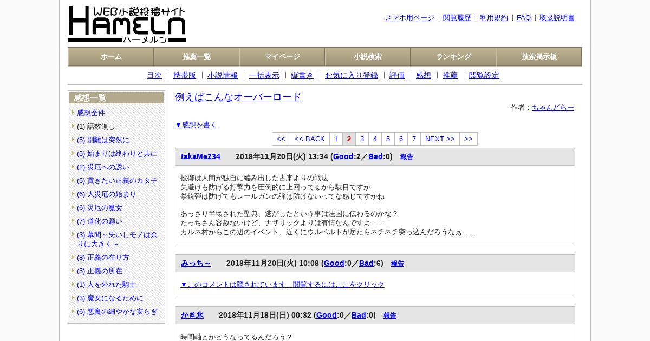Jump to first page with <<
The width and height of the screenshot is (650, 341).
click(x=281, y=139)
